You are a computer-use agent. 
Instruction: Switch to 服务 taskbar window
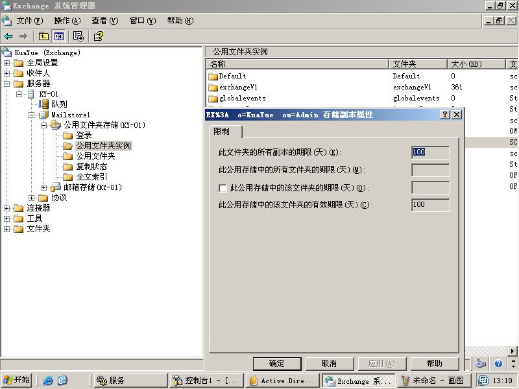pos(130,381)
